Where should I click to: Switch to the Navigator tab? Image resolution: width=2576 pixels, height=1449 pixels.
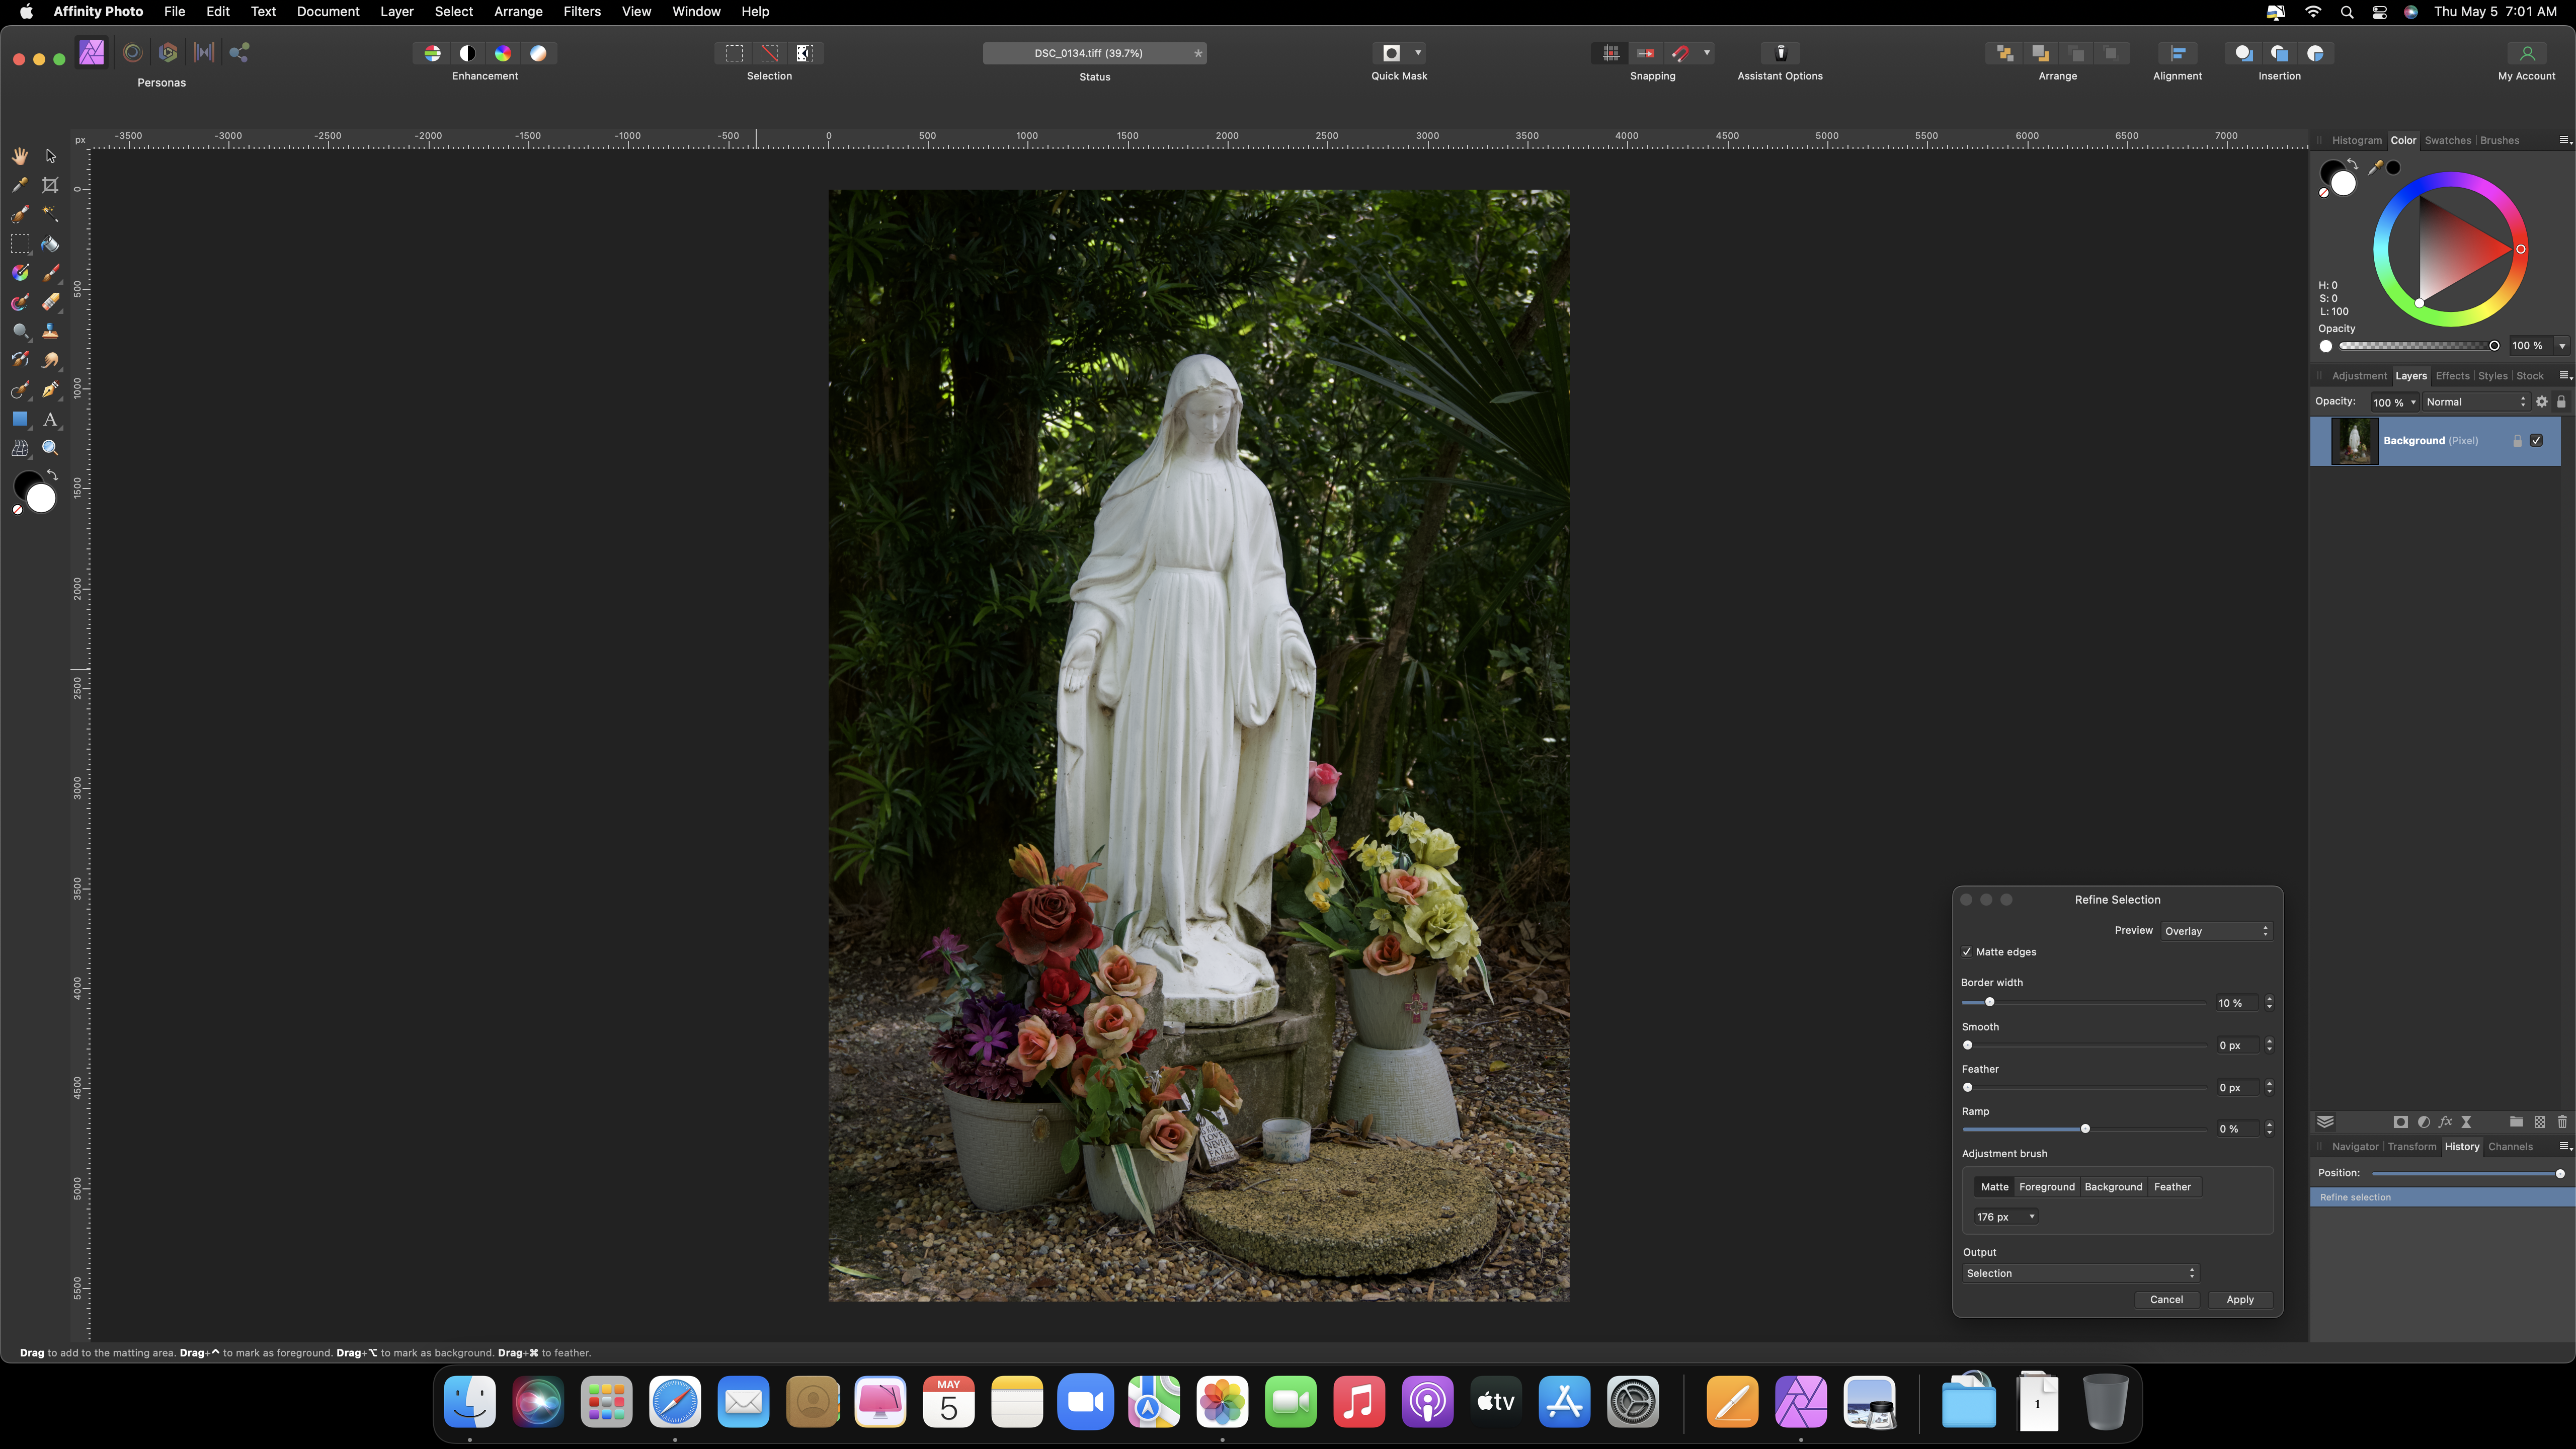pyautogui.click(x=2355, y=1147)
